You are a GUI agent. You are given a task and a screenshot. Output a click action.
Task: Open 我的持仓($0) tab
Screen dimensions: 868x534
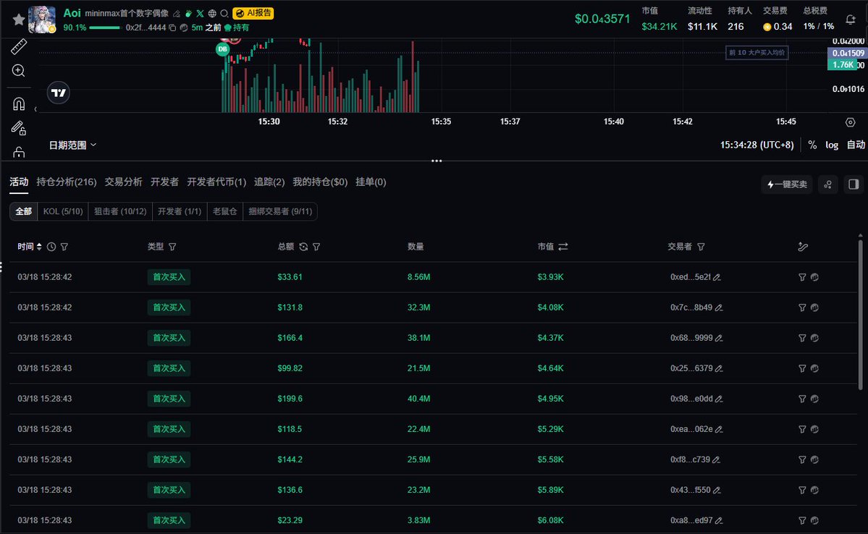(x=320, y=182)
